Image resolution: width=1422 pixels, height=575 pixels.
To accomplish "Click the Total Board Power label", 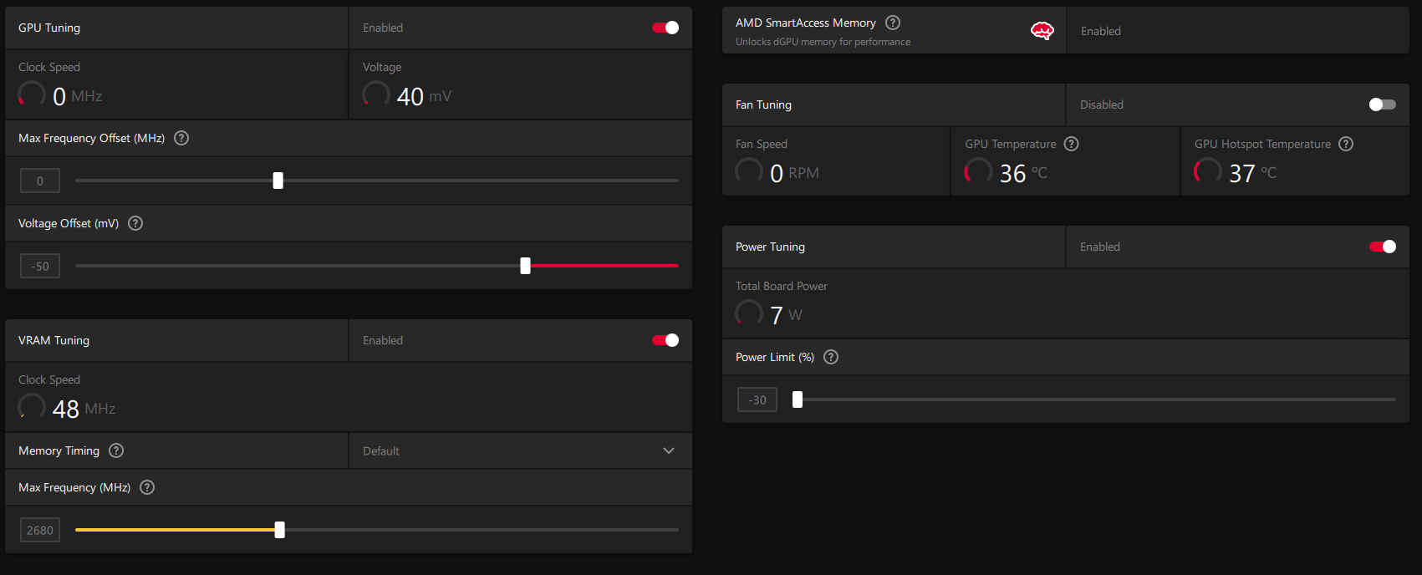I will [x=782, y=286].
